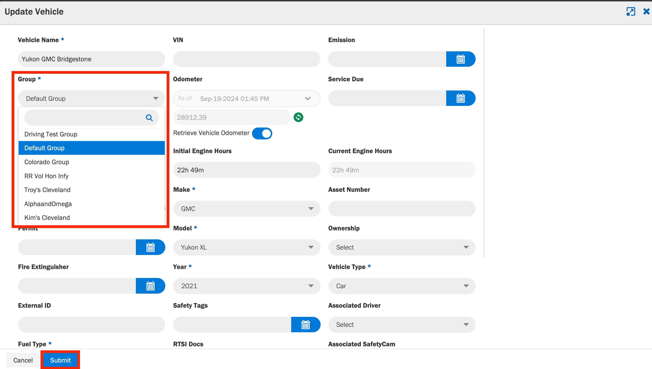This screenshot has width=652, height=369.
Task: Select Driving Test Group option
Action: (x=92, y=134)
